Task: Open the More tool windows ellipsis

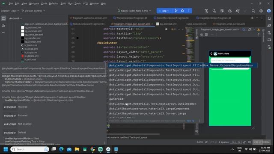Action: click(3, 33)
